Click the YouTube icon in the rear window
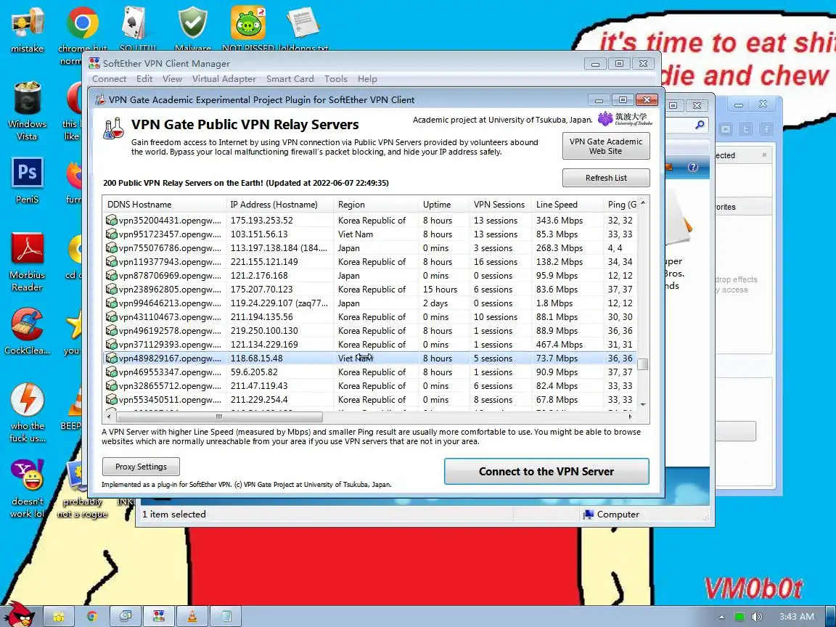The width and height of the screenshot is (836, 627). click(x=726, y=129)
